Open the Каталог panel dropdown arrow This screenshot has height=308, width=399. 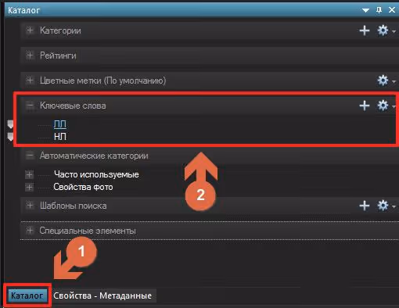pyautogui.click(x=365, y=10)
